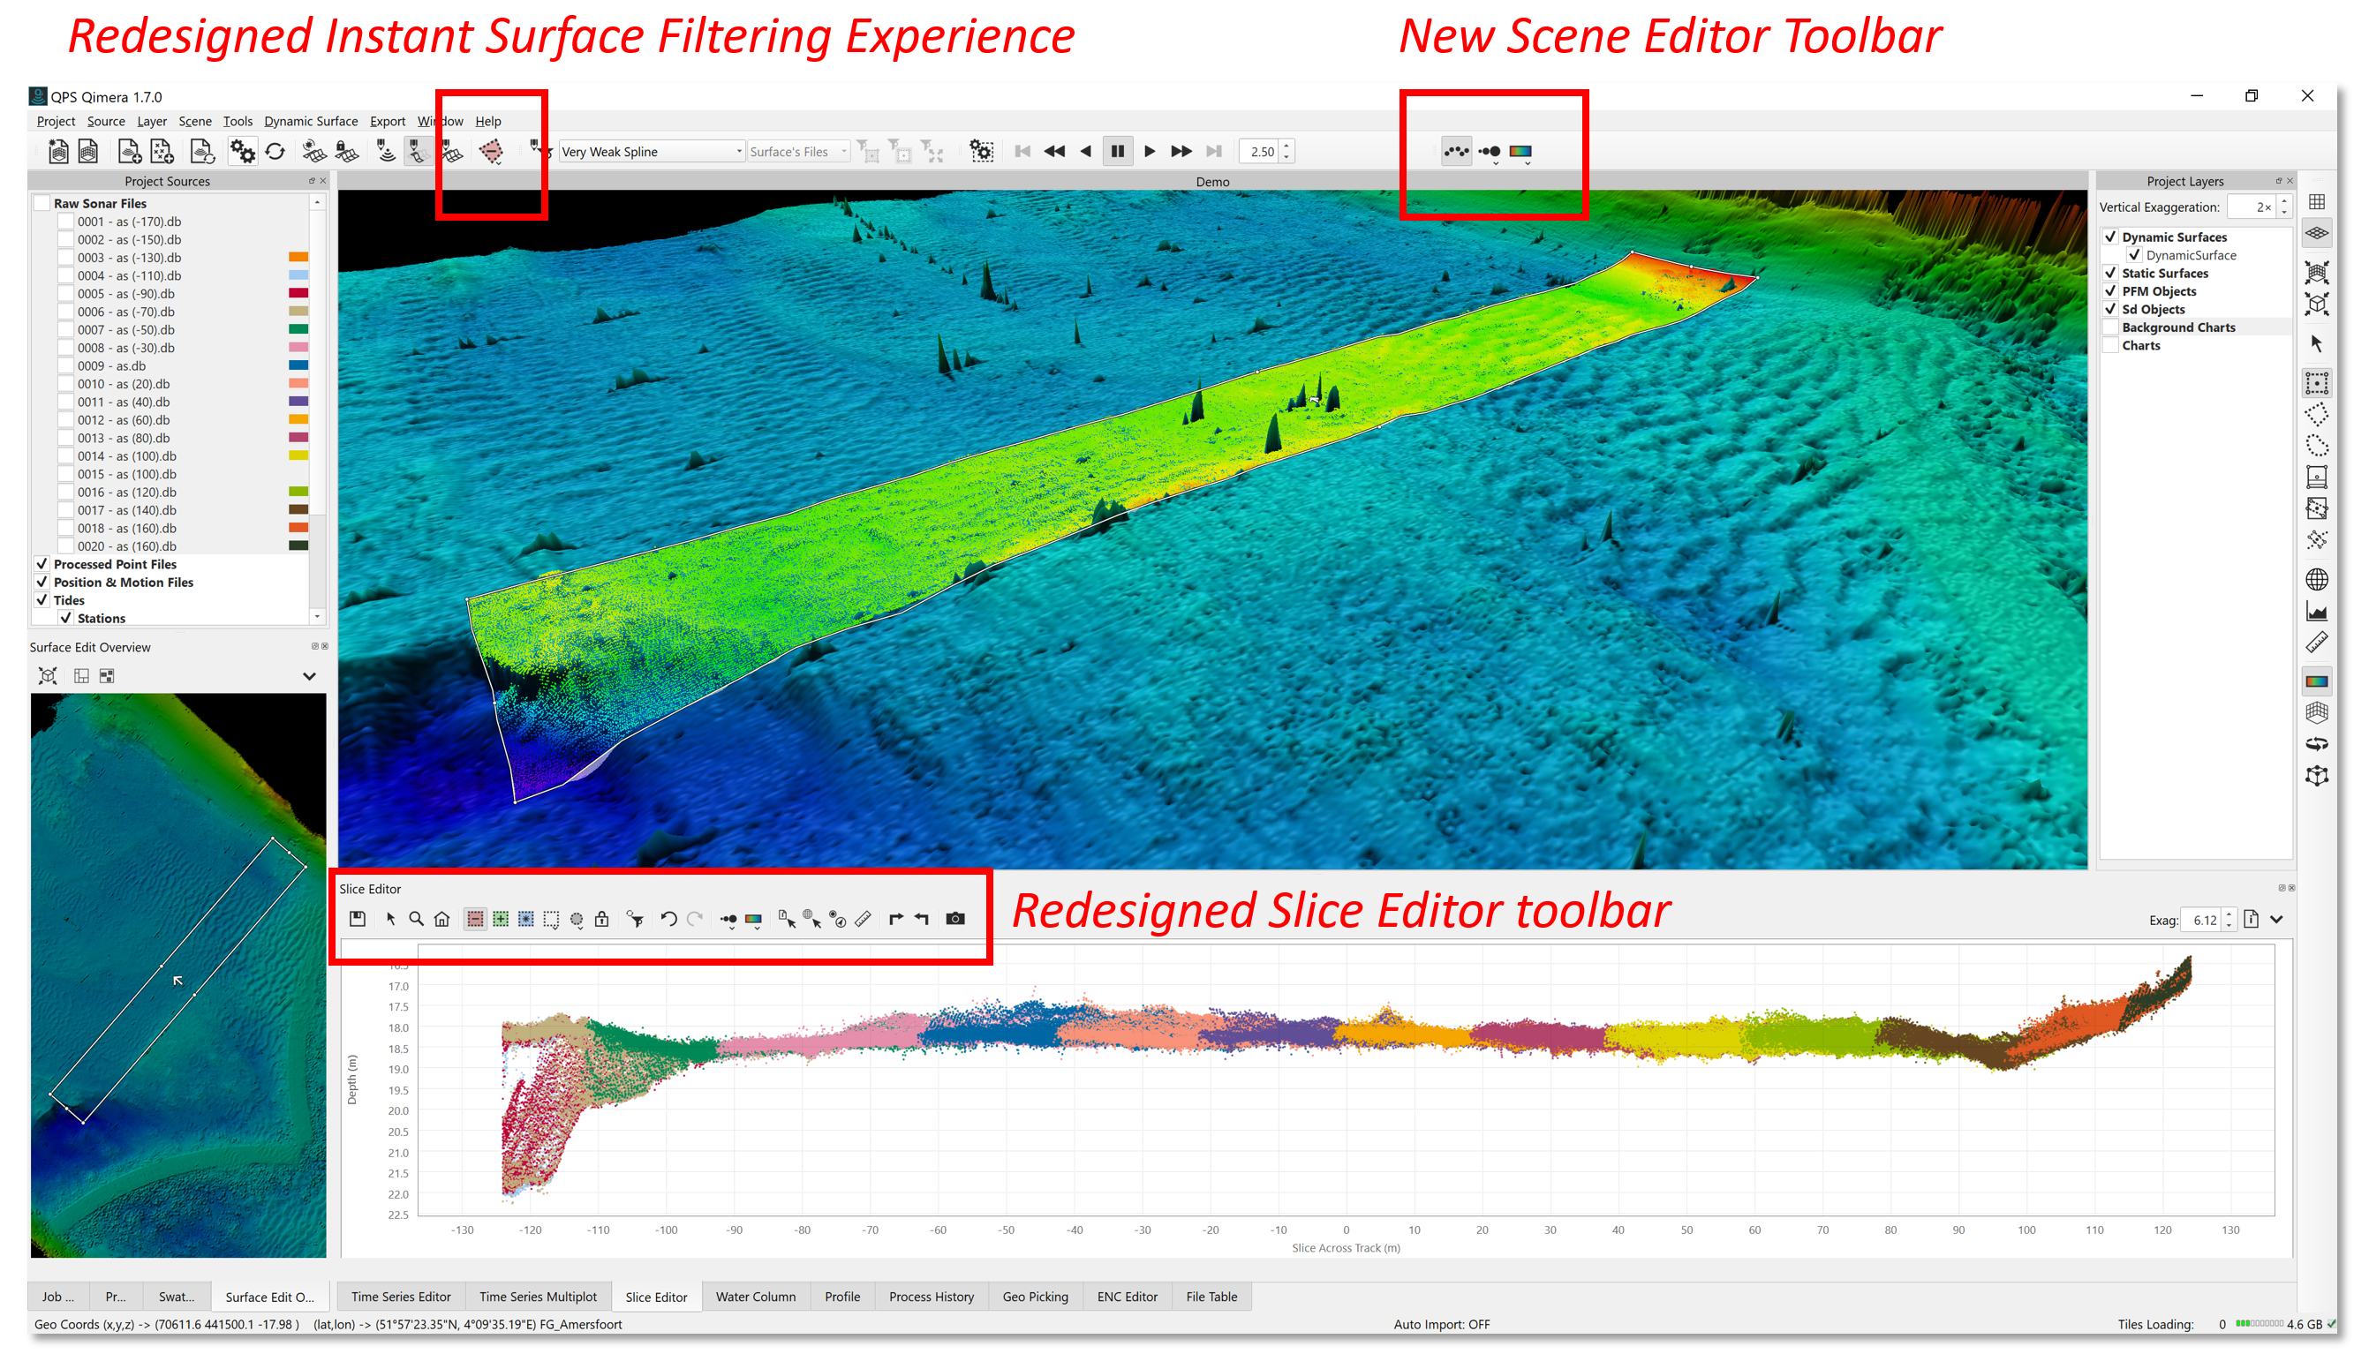Click the lock icon in Slice Editor toolbar
Screen dimensions: 2369x1354
point(602,919)
